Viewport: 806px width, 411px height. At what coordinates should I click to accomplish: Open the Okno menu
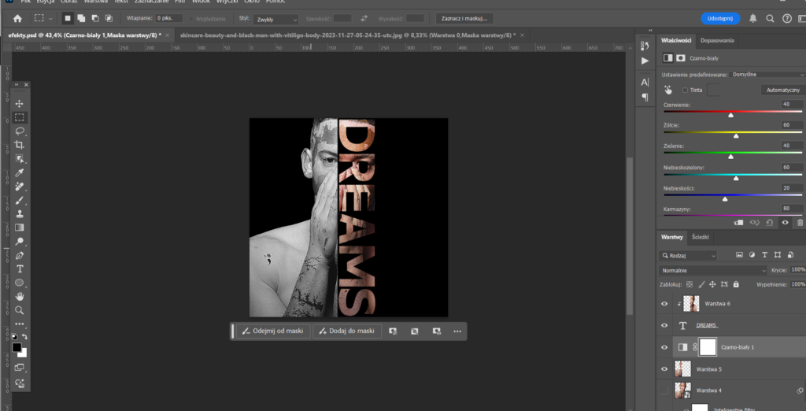pos(252,2)
